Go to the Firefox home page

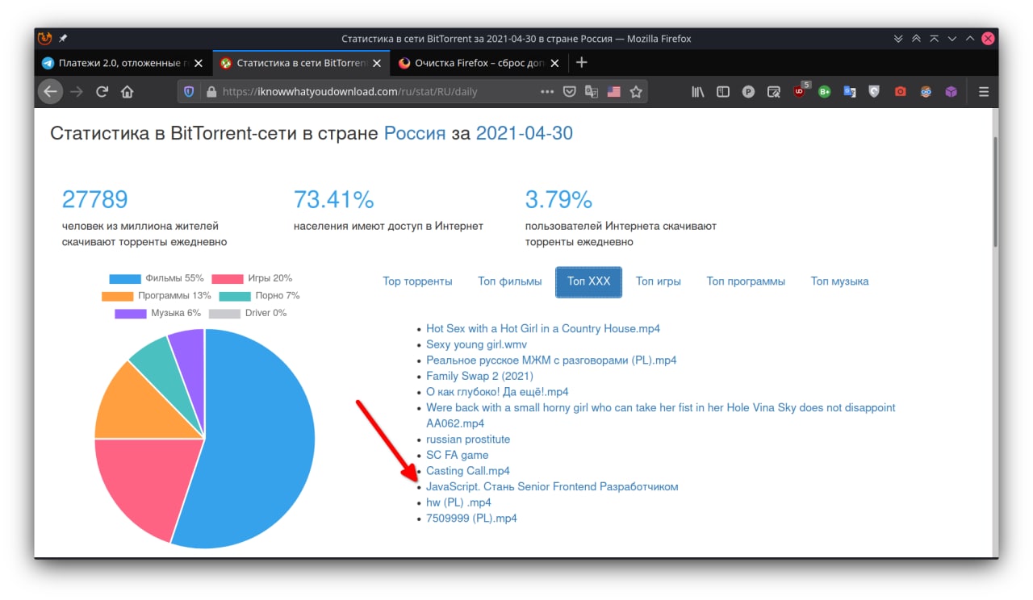127,92
